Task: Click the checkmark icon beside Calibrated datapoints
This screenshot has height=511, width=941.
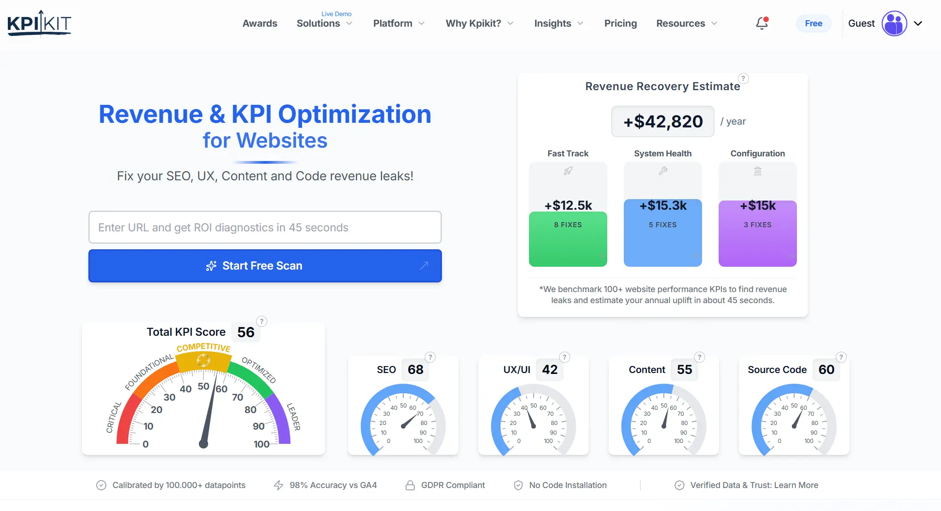Action: [x=101, y=485]
